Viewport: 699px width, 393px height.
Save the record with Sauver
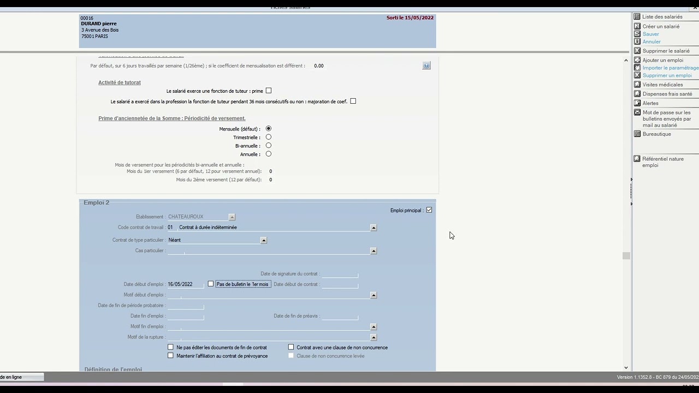651,34
